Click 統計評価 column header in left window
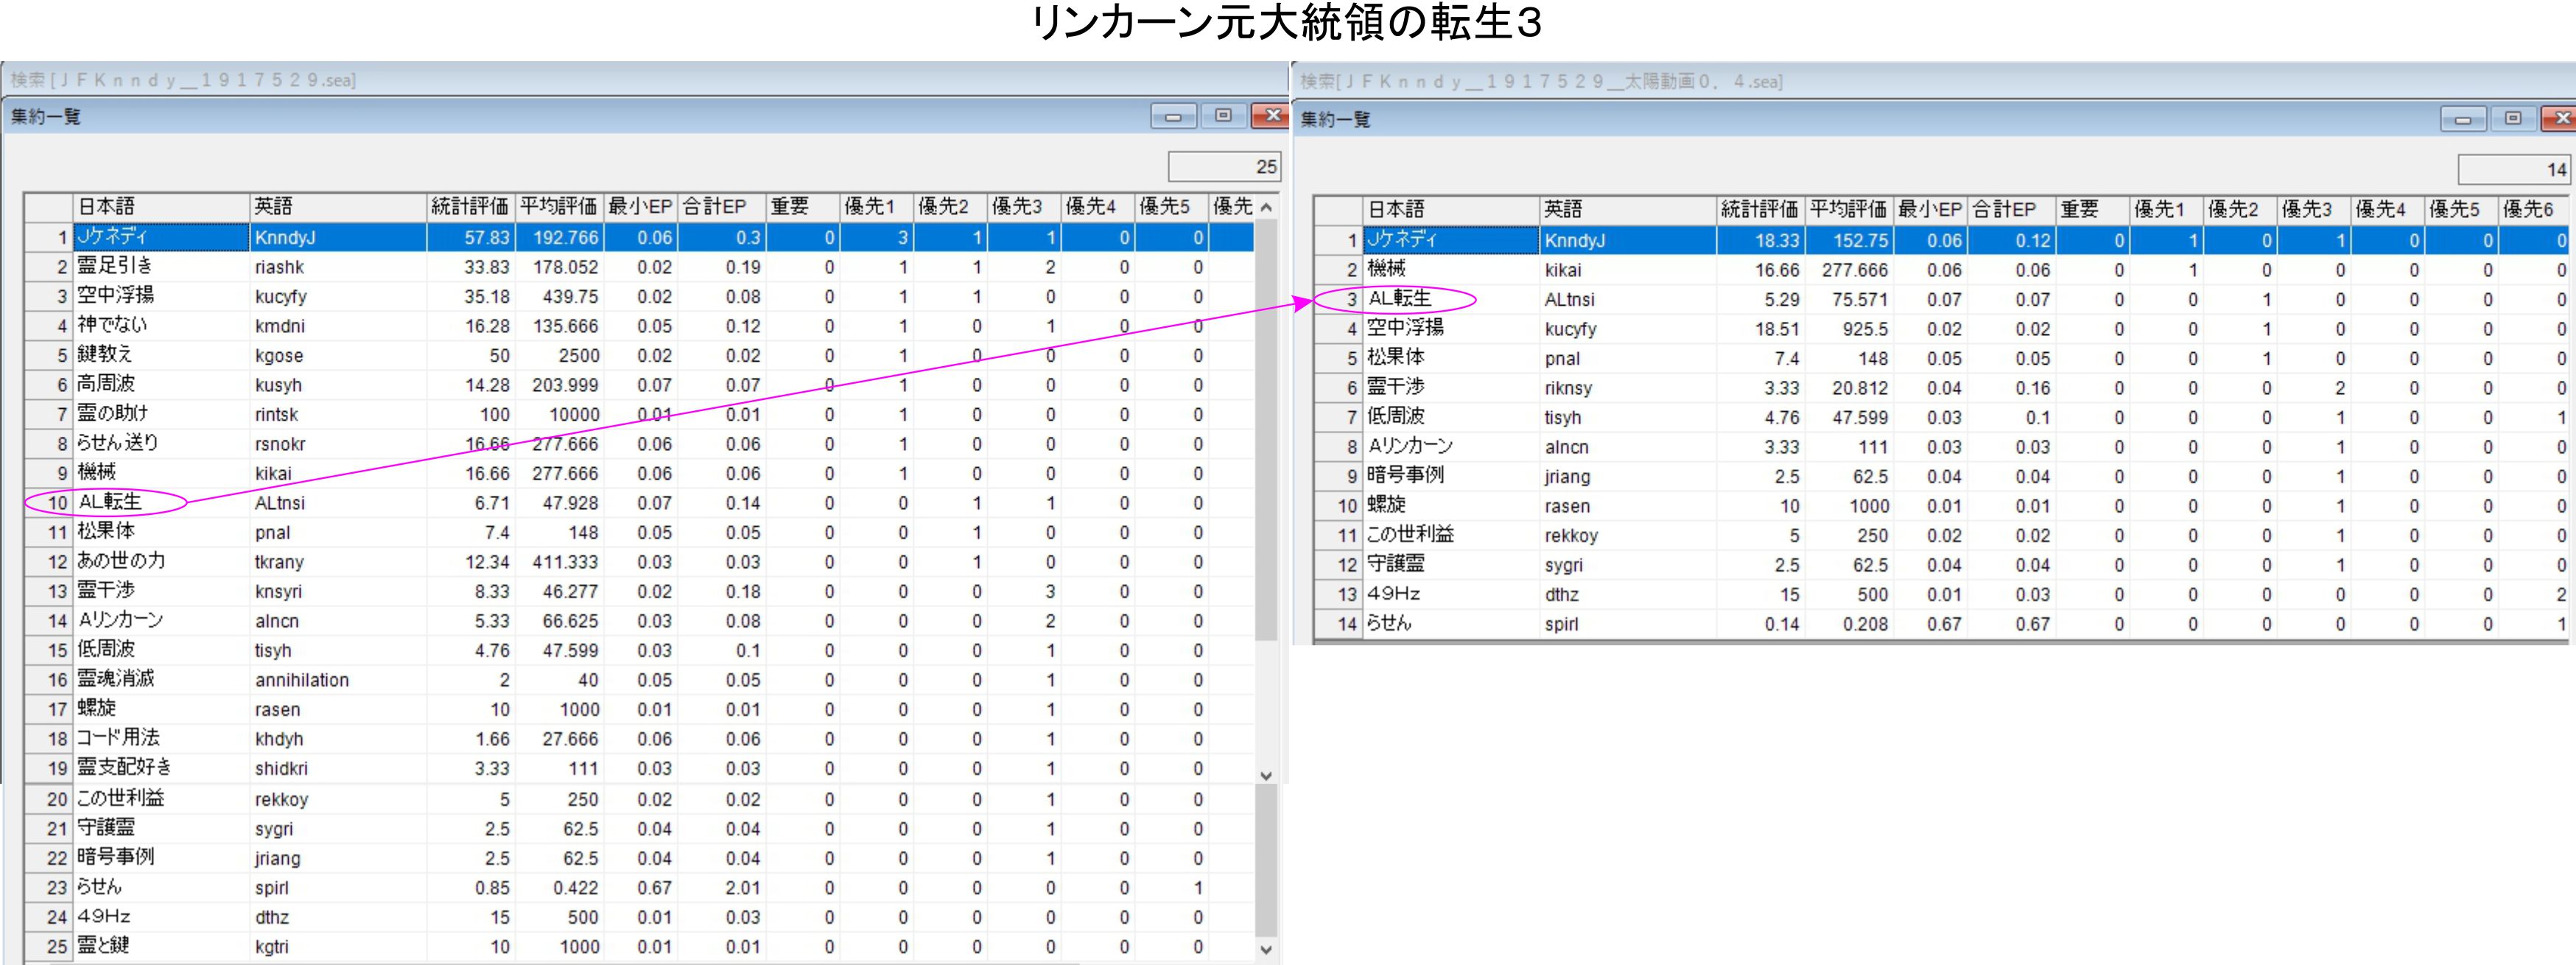This screenshot has width=2576, height=965. (470, 207)
